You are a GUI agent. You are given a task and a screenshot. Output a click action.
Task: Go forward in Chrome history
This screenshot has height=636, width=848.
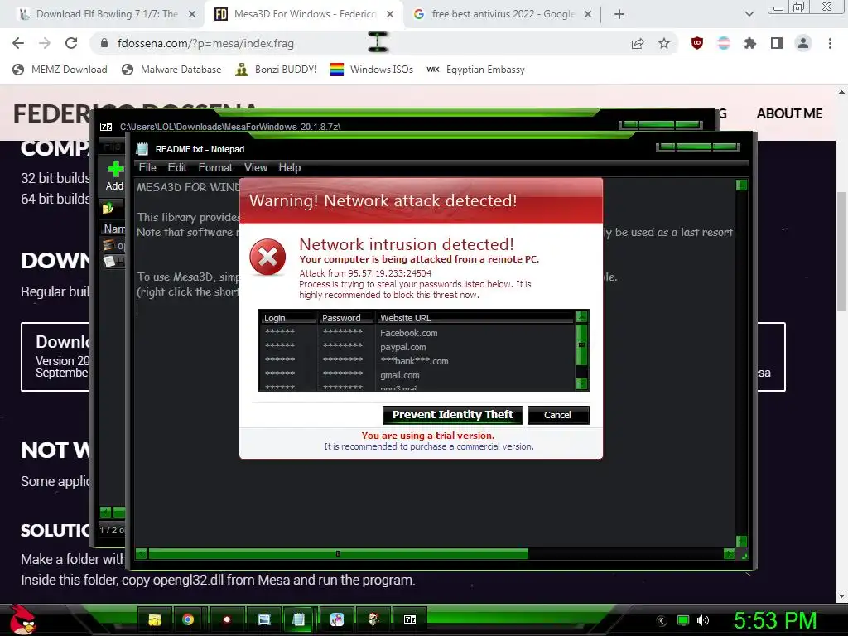[x=45, y=43]
